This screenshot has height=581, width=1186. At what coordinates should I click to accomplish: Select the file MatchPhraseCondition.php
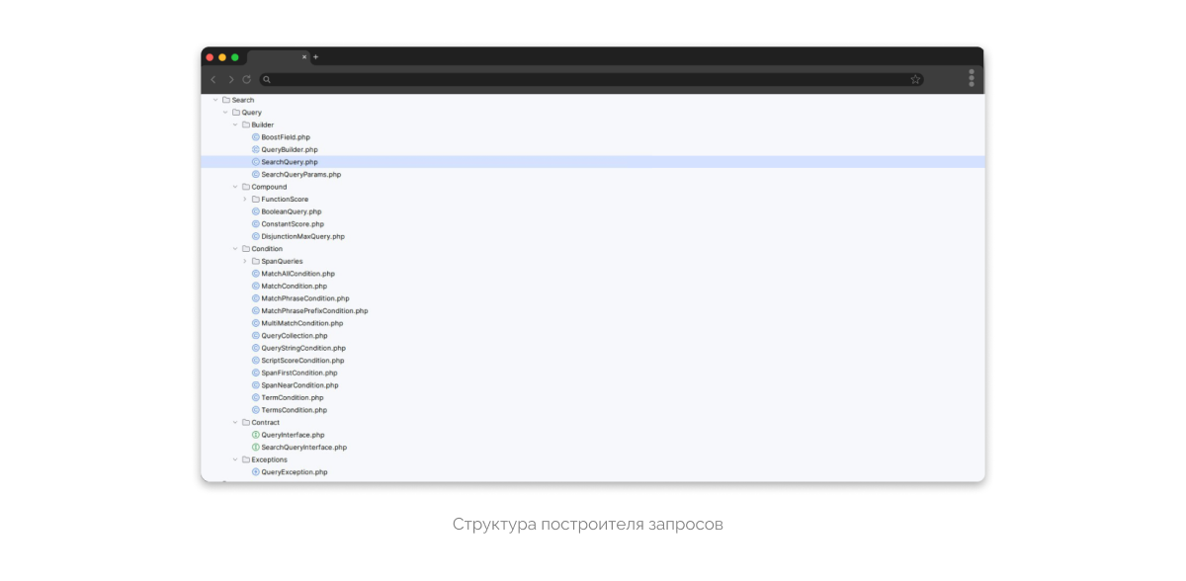[305, 298]
